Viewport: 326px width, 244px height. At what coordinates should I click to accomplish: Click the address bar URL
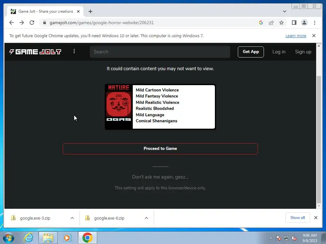point(102,23)
